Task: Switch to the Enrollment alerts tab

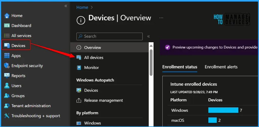Action: pyautogui.click(x=221, y=67)
